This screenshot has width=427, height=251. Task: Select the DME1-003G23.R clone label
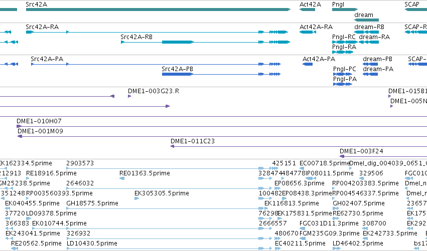[154, 91]
